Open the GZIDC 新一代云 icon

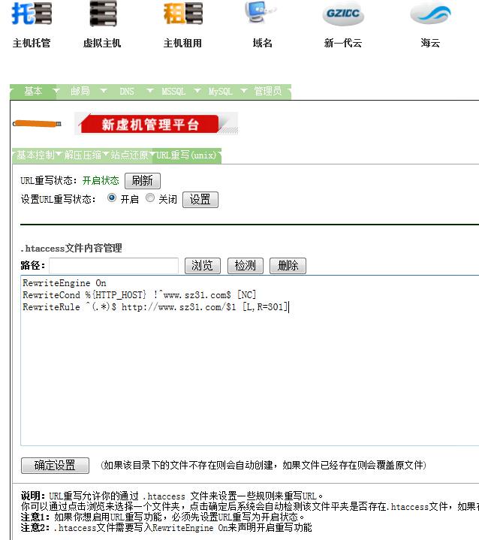coord(343,14)
